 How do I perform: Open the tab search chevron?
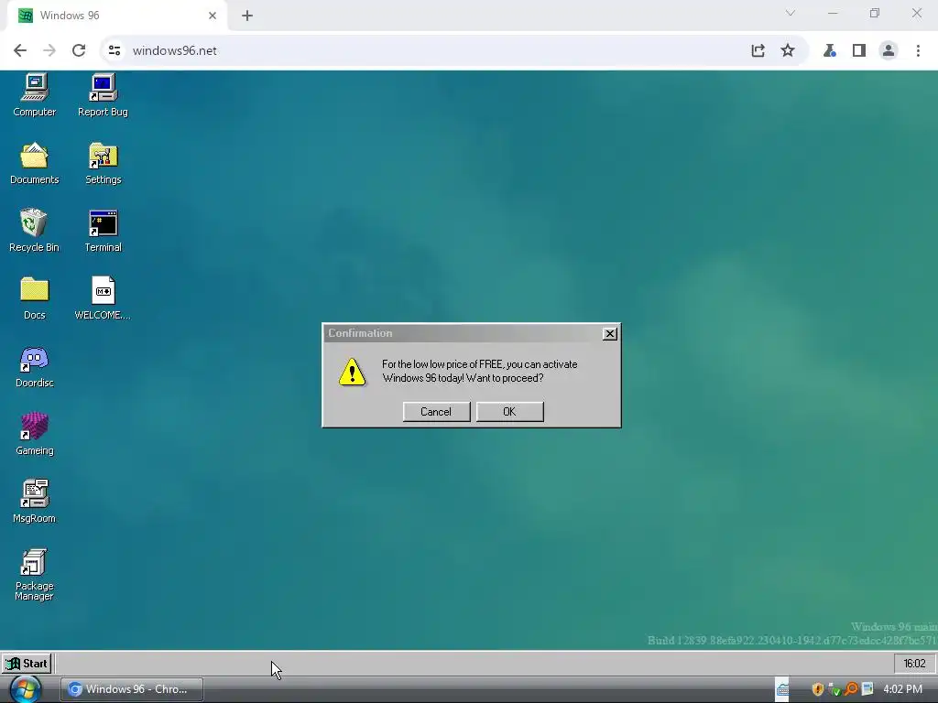791,13
